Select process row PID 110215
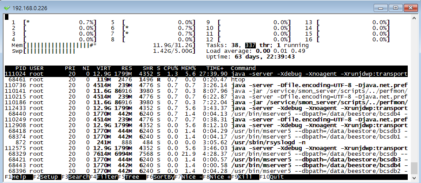This screenshot has height=183, width=421. [206, 97]
